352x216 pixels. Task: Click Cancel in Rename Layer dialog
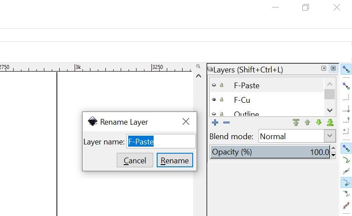point(135,160)
